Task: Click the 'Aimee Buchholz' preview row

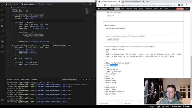Action: (111, 87)
